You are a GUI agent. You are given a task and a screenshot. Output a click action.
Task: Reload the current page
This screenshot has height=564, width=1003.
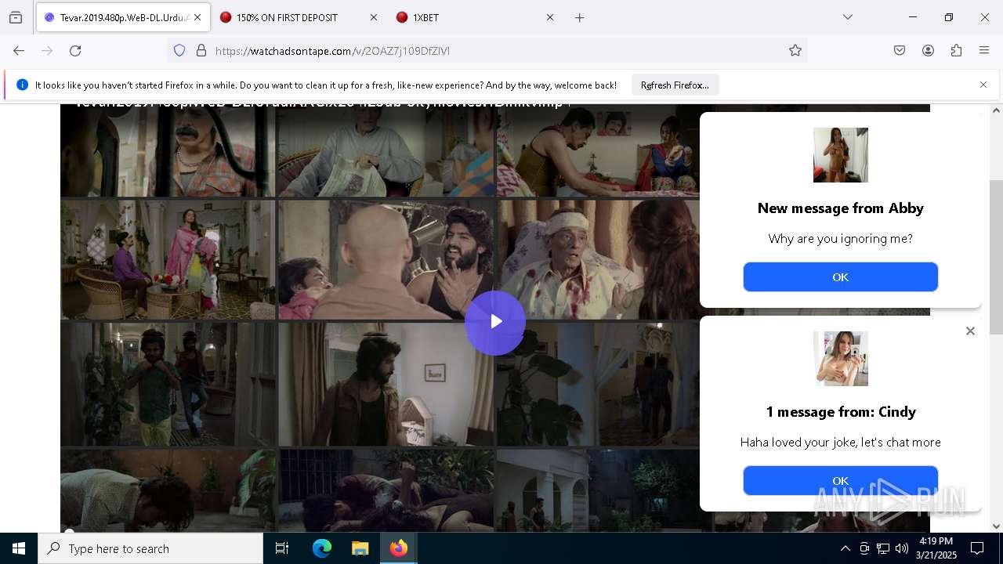coord(75,50)
